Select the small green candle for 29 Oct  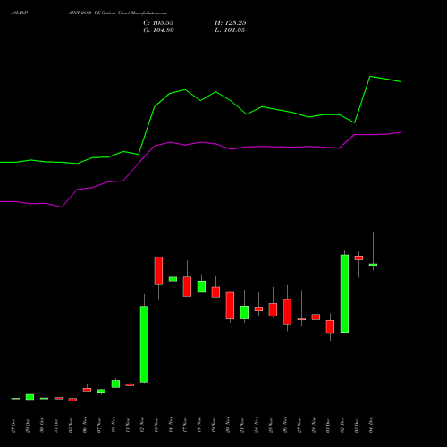click(x=30, y=397)
